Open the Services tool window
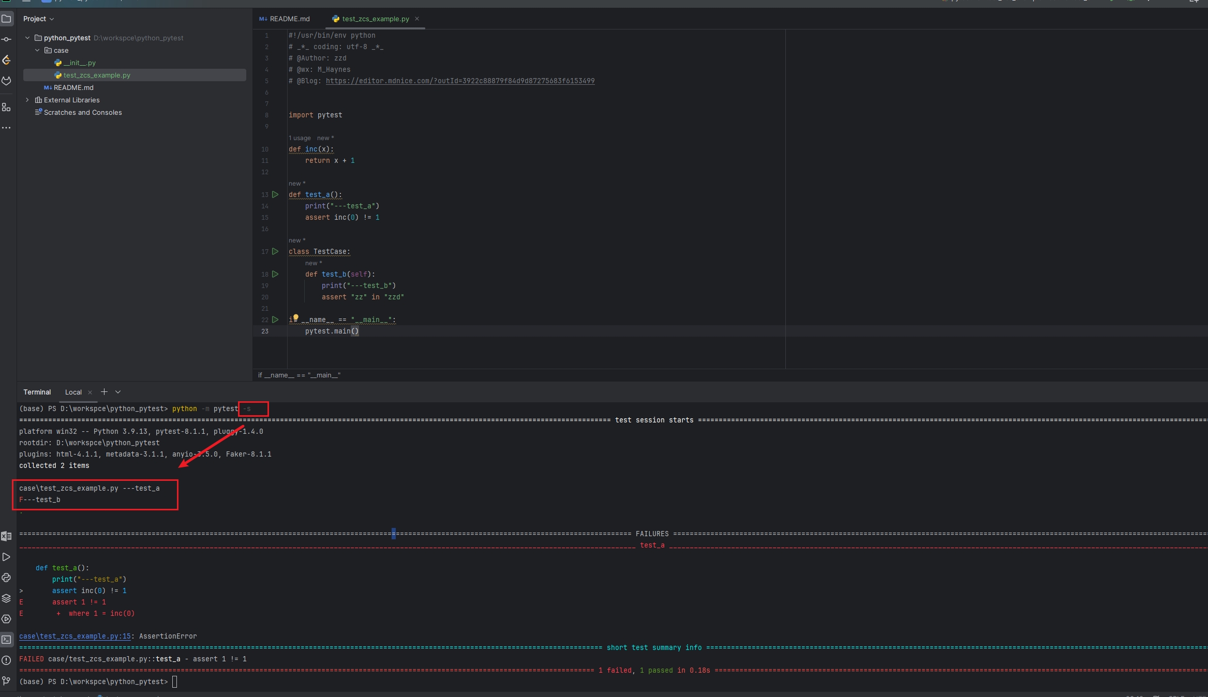This screenshot has width=1208, height=697. click(6, 619)
